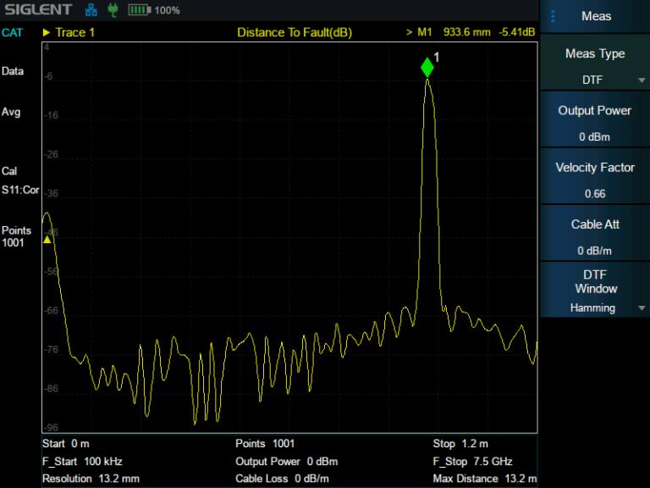
Task: Change the Points 1001 setting
Action: (16, 236)
